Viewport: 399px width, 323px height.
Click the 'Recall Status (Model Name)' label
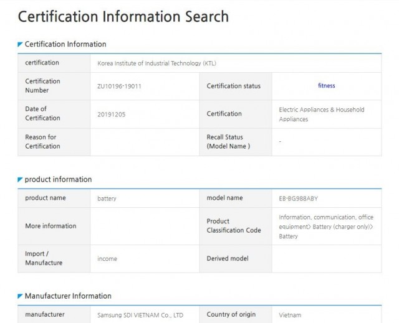tap(228, 142)
